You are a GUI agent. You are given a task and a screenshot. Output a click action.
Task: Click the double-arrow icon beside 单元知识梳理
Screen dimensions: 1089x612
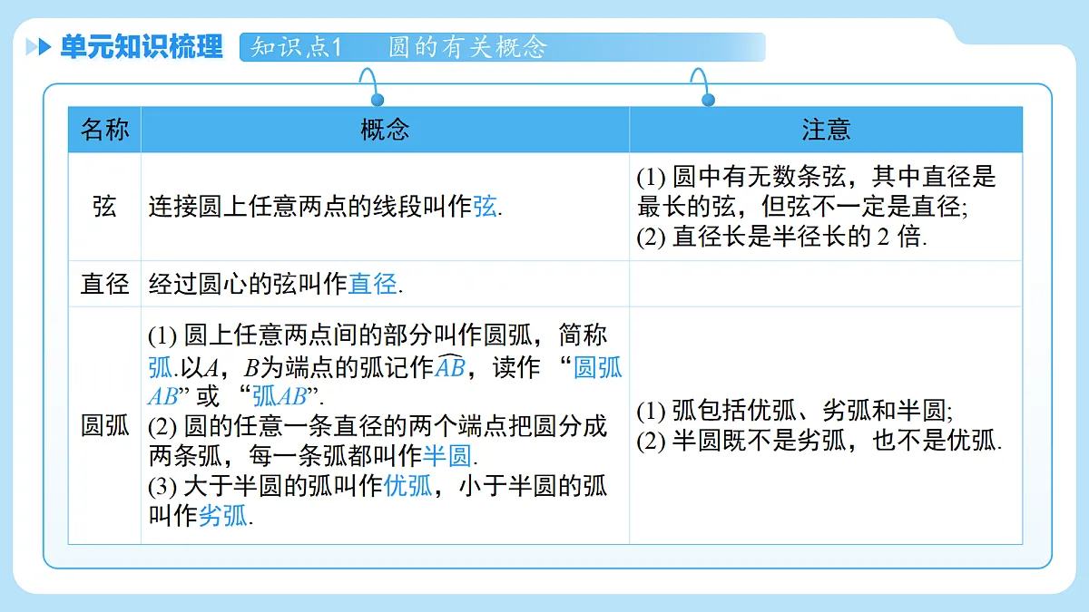click(39, 47)
